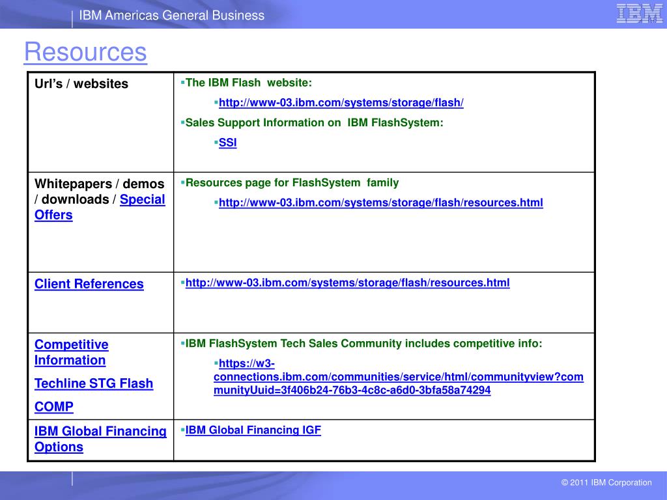This screenshot has height=500, width=667.
Task: Click the "© 2011 IBM Corporation" footer text
Action: point(606,482)
